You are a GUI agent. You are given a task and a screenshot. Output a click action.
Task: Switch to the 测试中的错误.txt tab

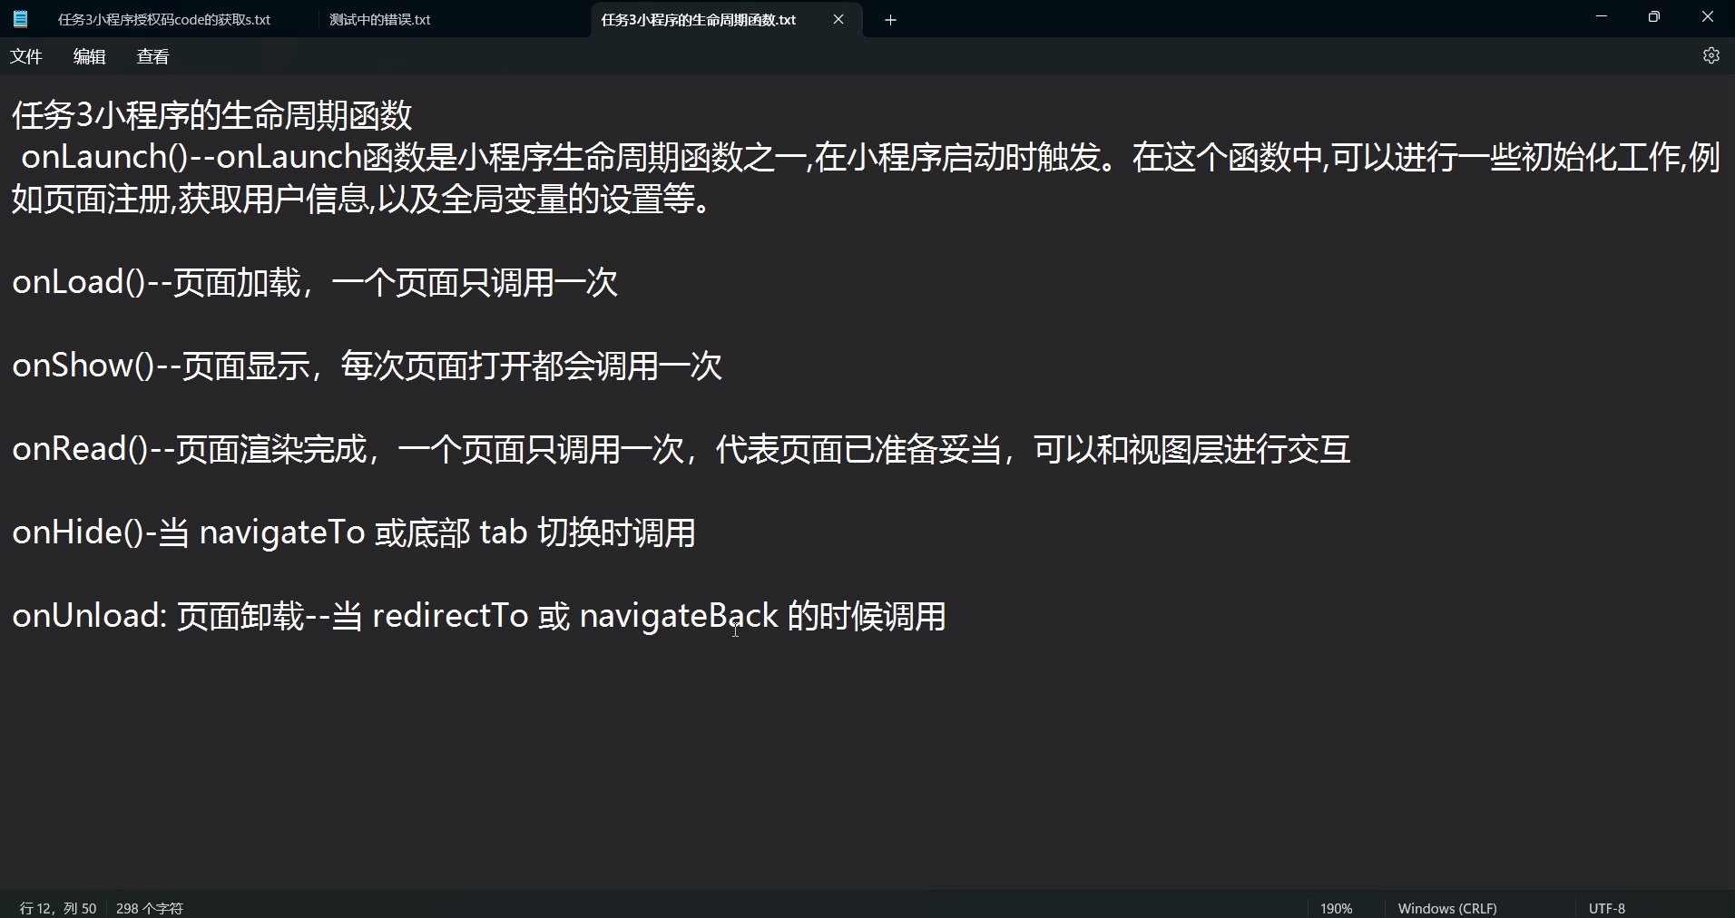click(379, 19)
